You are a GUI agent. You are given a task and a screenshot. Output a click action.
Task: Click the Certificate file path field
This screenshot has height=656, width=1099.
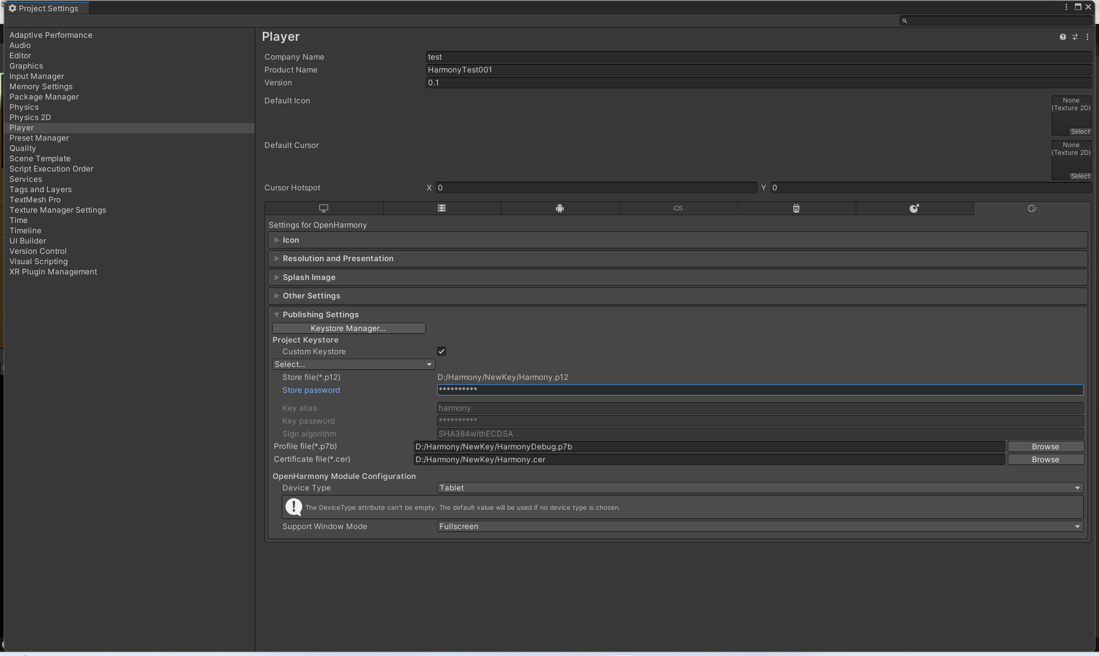point(709,459)
